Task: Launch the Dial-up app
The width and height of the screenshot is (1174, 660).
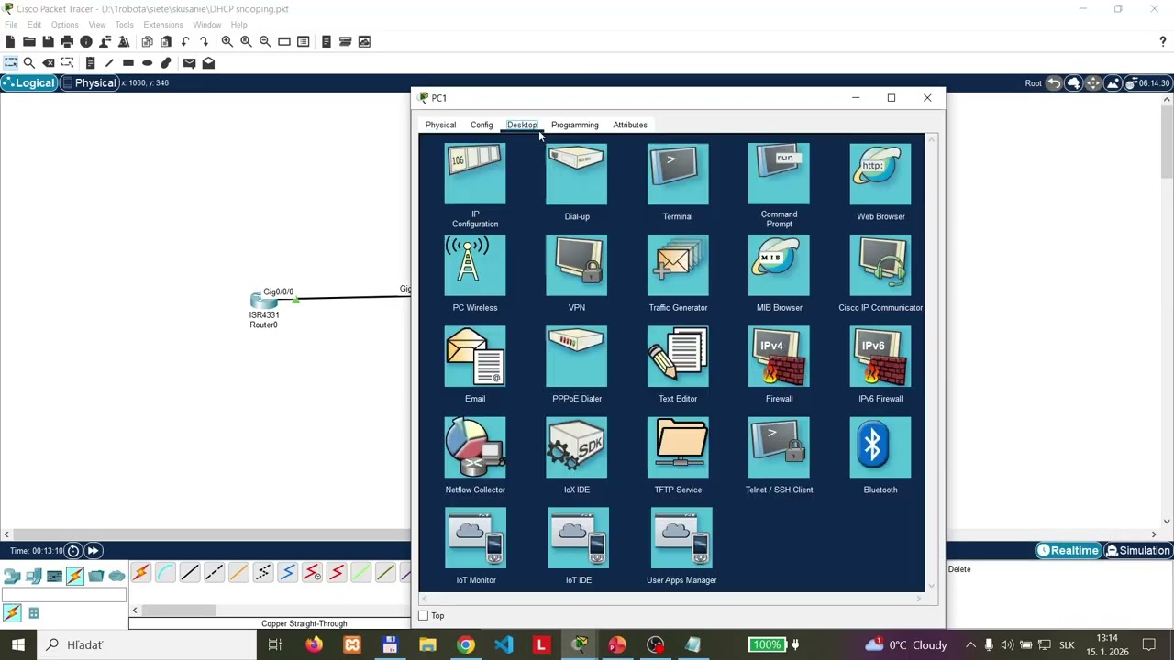Action: [x=577, y=181]
